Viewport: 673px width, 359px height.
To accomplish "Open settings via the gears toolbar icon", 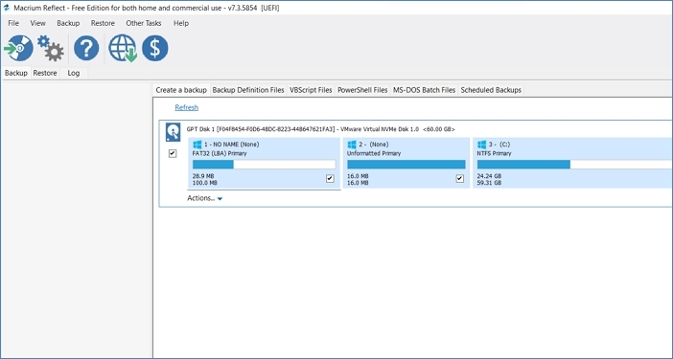I will [51, 48].
